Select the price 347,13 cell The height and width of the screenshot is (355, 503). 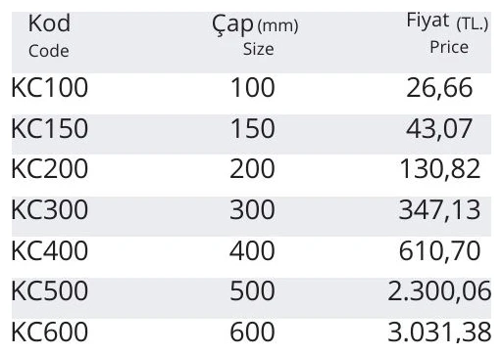tap(439, 210)
